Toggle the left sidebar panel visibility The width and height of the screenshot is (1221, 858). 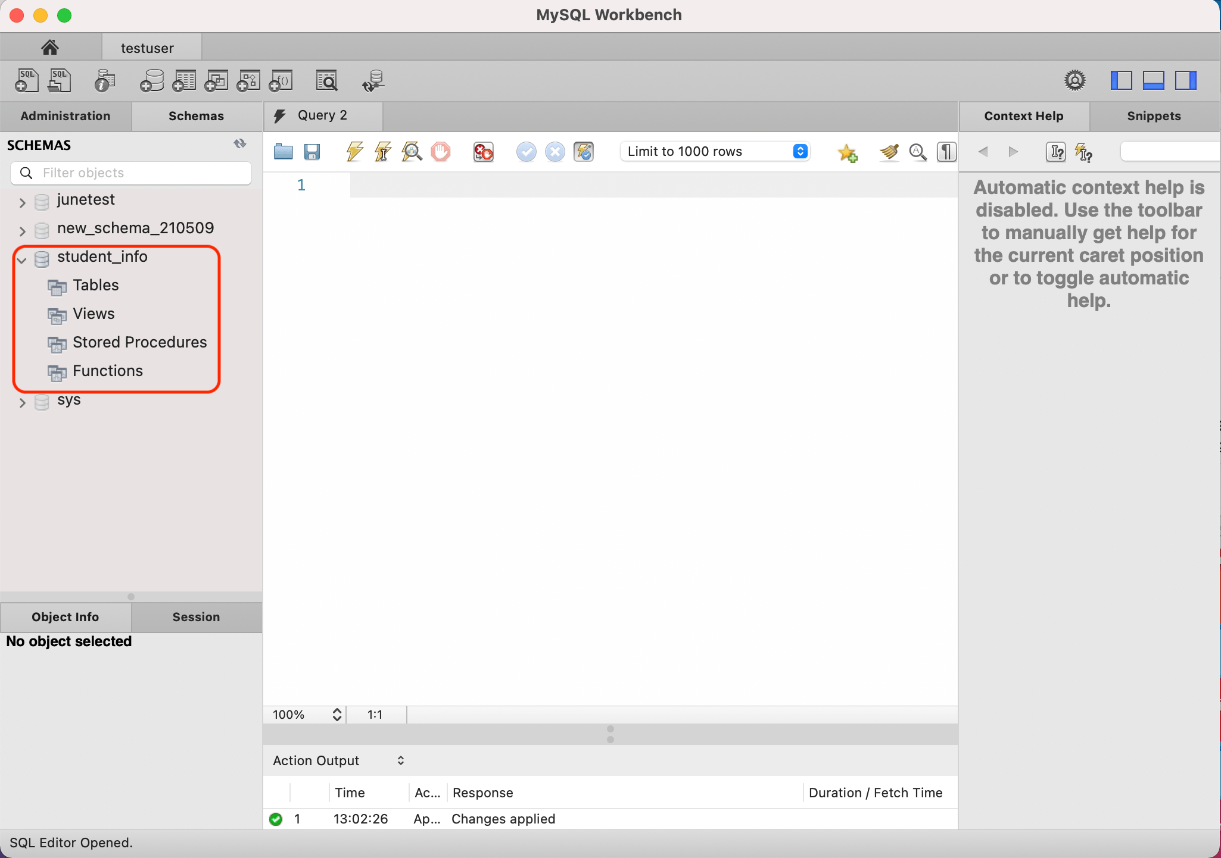point(1121,80)
